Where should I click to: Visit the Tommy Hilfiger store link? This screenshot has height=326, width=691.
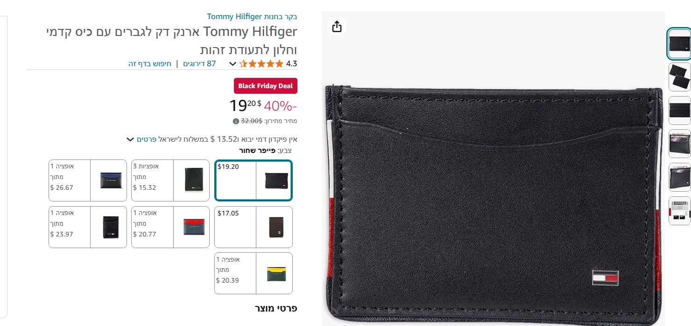tap(252, 17)
